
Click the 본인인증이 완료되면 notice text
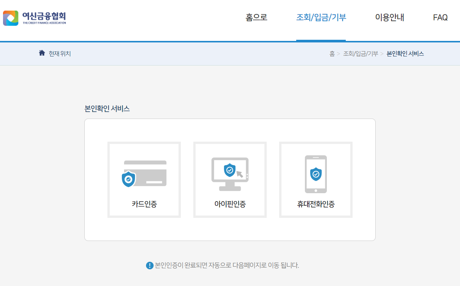click(227, 265)
